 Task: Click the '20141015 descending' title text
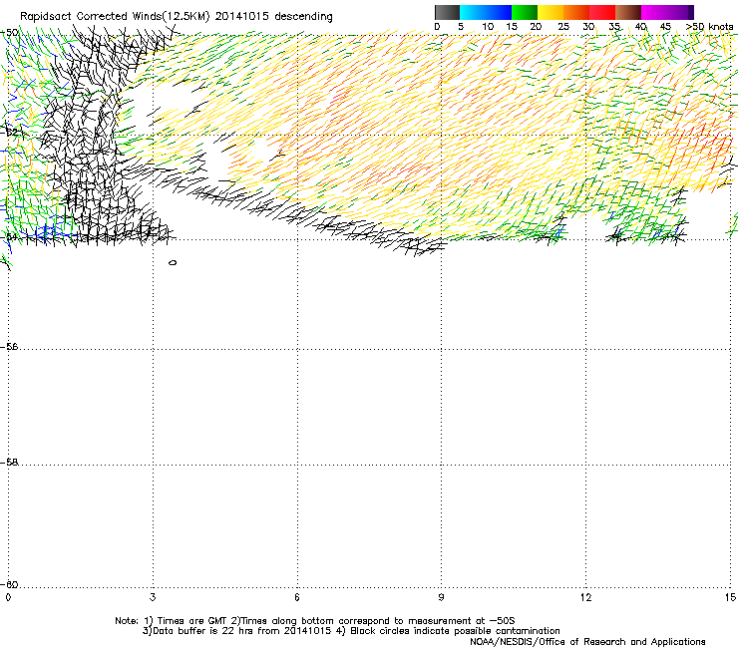[274, 17]
